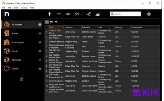Click the eye view icon in toolbar
Image resolution: width=164 pixels, height=101 pixels.
click(68, 14)
